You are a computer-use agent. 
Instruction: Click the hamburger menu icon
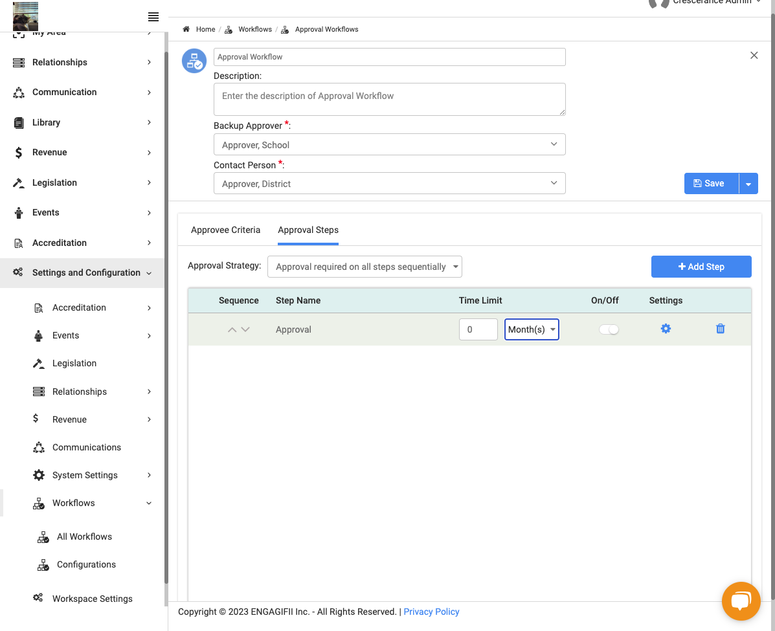153,17
